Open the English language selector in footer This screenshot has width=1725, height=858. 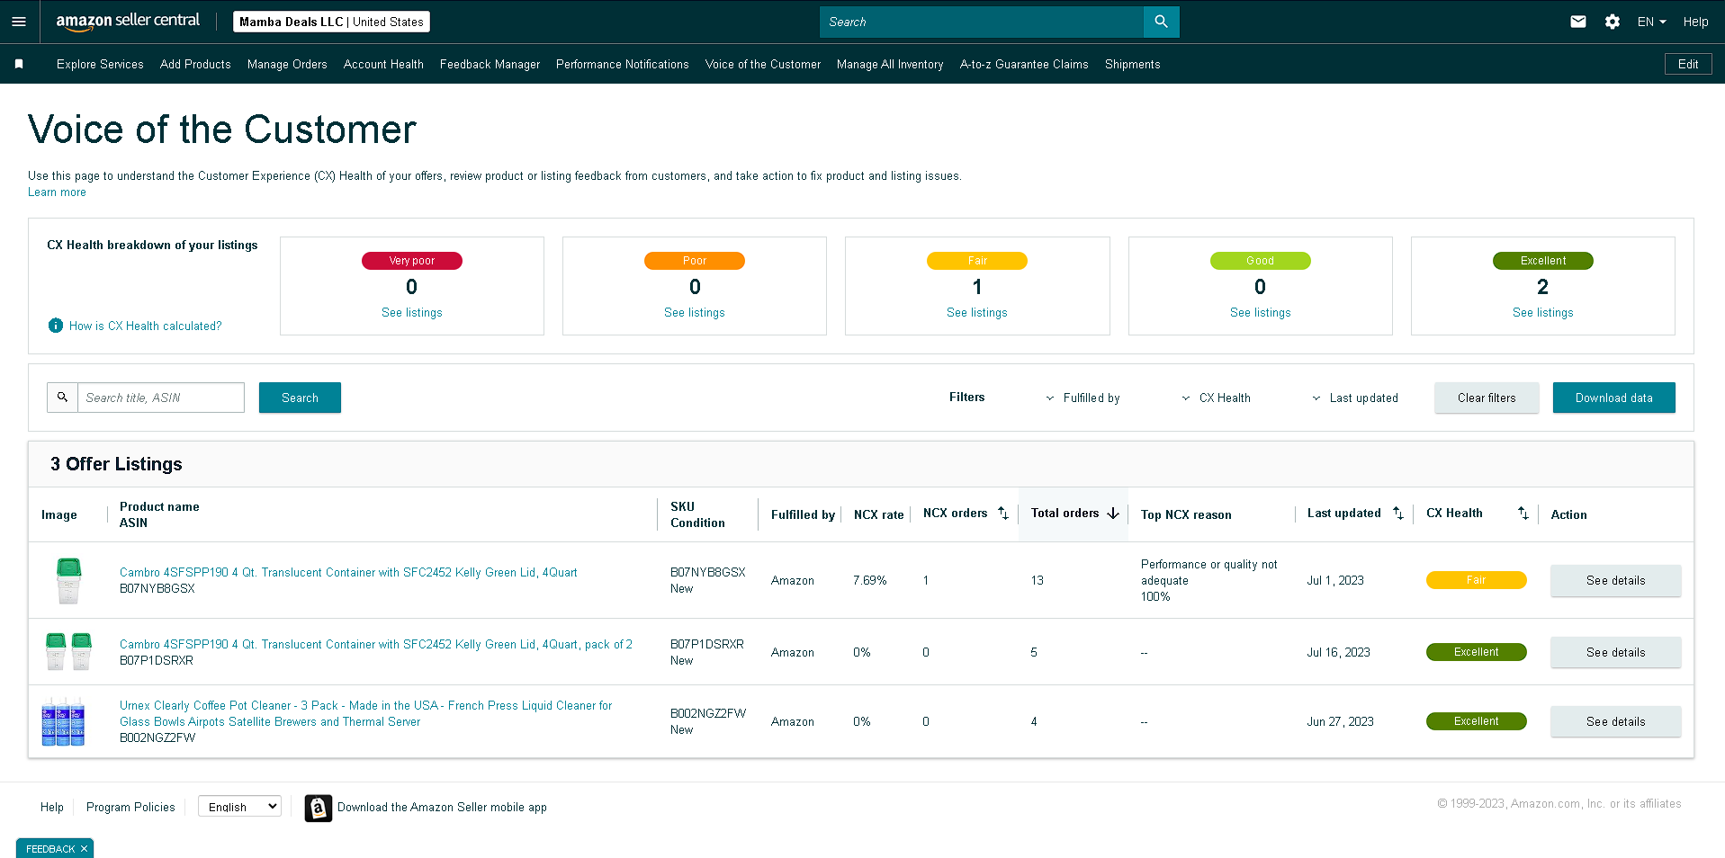[x=239, y=807]
